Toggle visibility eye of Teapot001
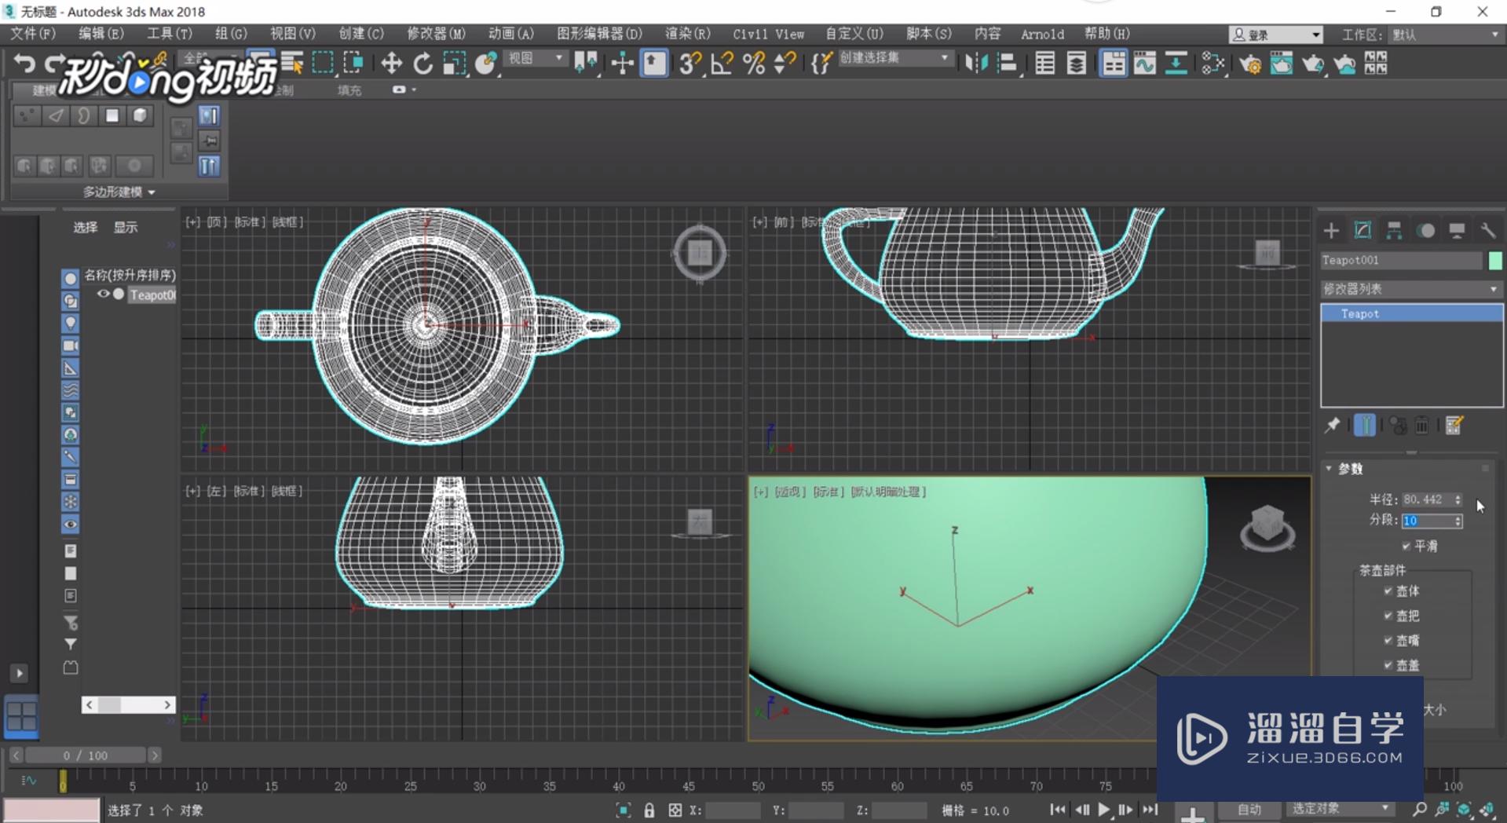 pyautogui.click(x=103, y=294)
